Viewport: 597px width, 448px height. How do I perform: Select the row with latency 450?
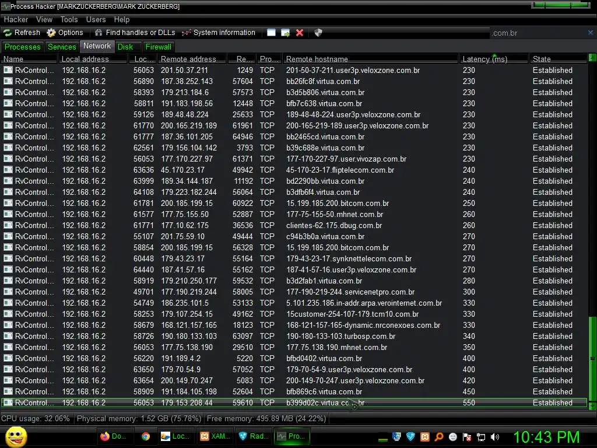pyautogui.click(x=294, y=391)
